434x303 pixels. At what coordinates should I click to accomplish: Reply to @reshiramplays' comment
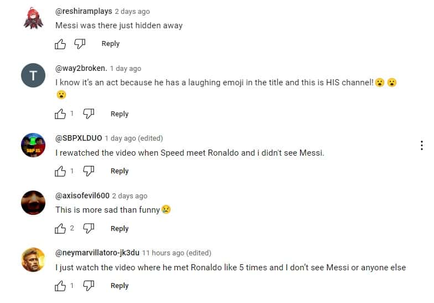pos(111,44)
